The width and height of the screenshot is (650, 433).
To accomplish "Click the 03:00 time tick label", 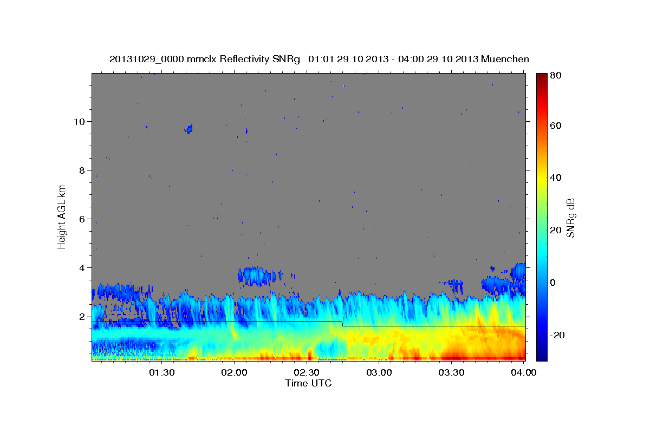I will coord(379,372).
